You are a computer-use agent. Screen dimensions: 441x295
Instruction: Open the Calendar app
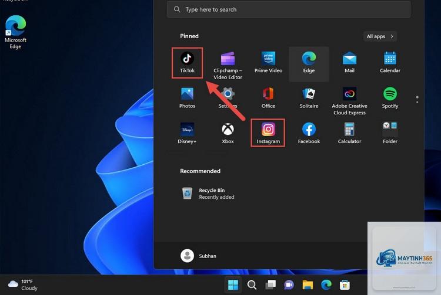[x=390, y=62]
